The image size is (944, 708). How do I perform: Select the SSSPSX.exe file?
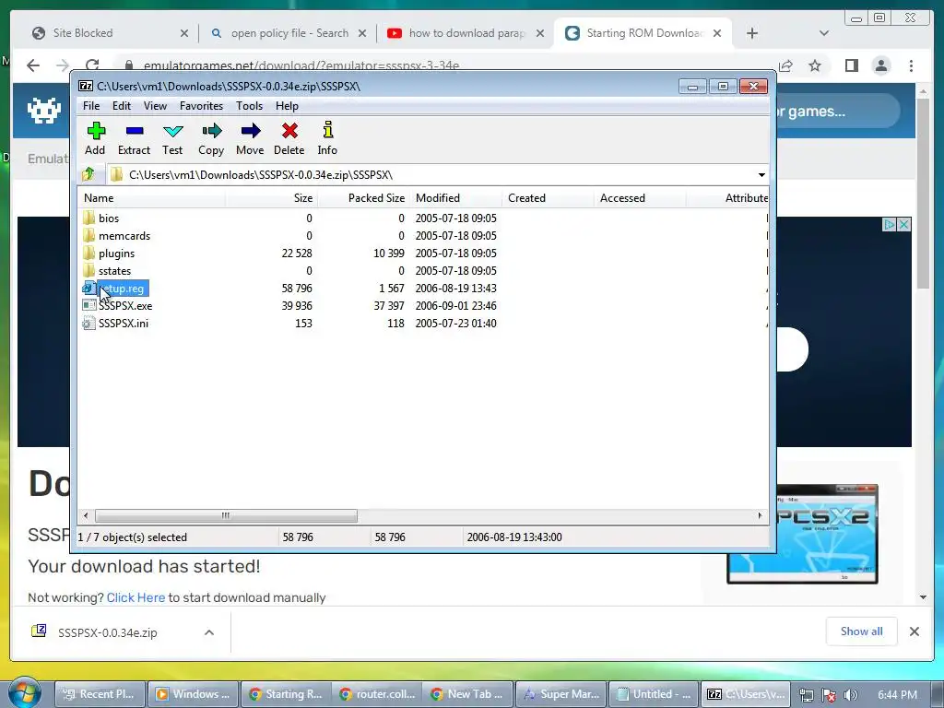point(117,306)
